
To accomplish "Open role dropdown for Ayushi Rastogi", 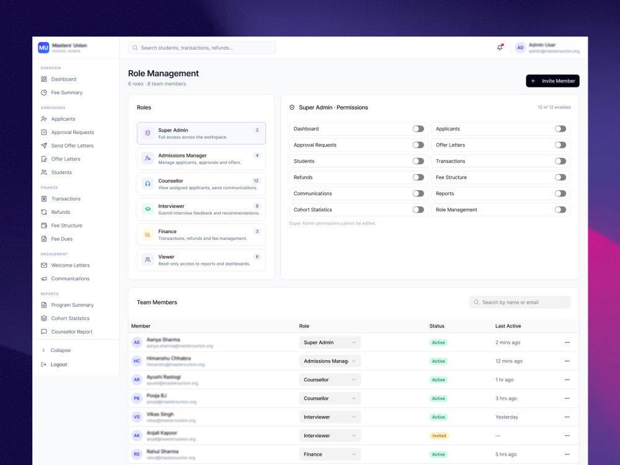I will pos(330,379).
